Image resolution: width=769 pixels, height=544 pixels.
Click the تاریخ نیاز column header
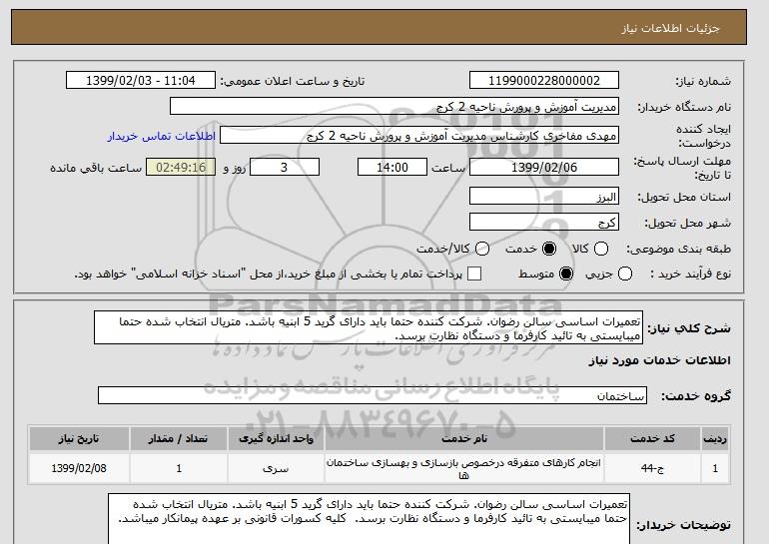(x=79, y=438)
